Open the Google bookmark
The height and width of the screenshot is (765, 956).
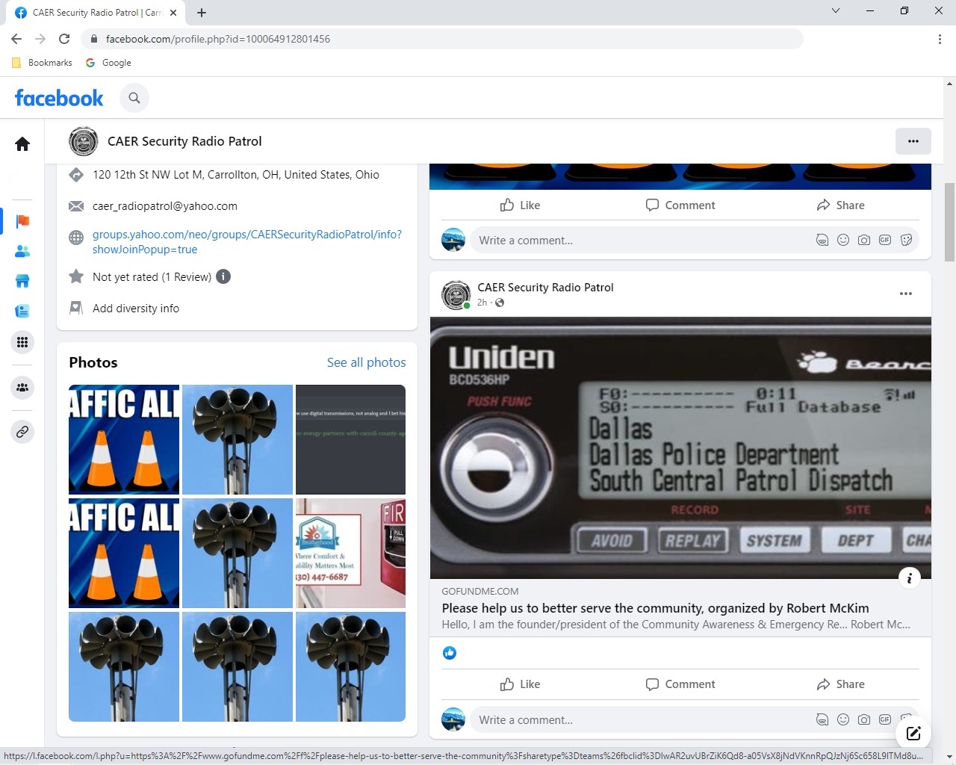pyautogui.click(x=108, y=63)
